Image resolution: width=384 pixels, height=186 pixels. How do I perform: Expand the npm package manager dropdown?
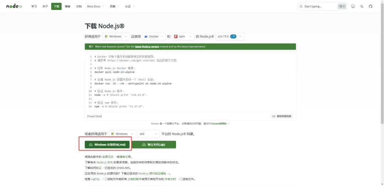183,36
